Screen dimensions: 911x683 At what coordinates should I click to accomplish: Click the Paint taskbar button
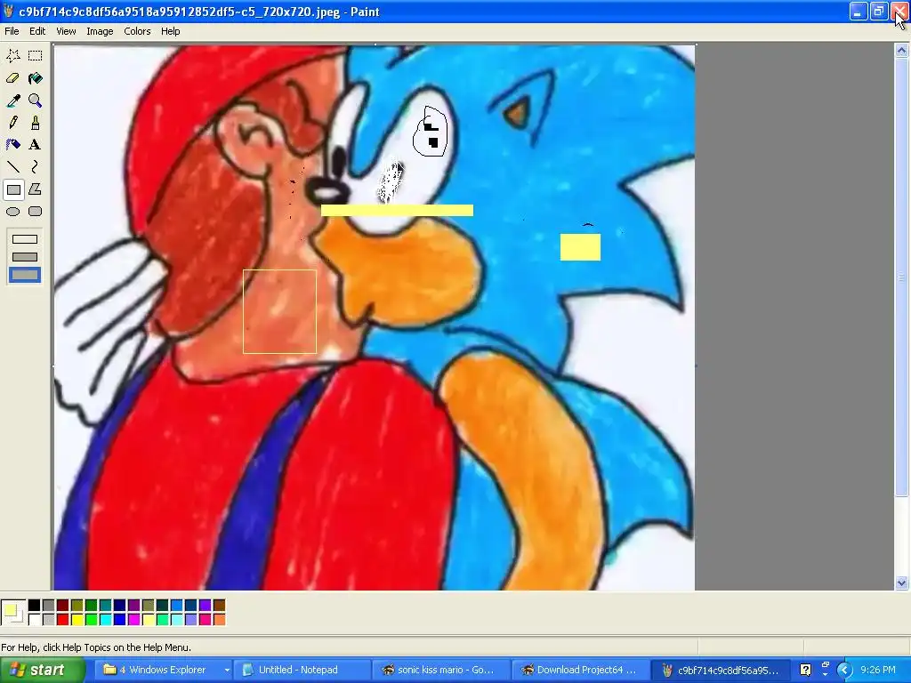pyautogui.click(x=720, y=670)
